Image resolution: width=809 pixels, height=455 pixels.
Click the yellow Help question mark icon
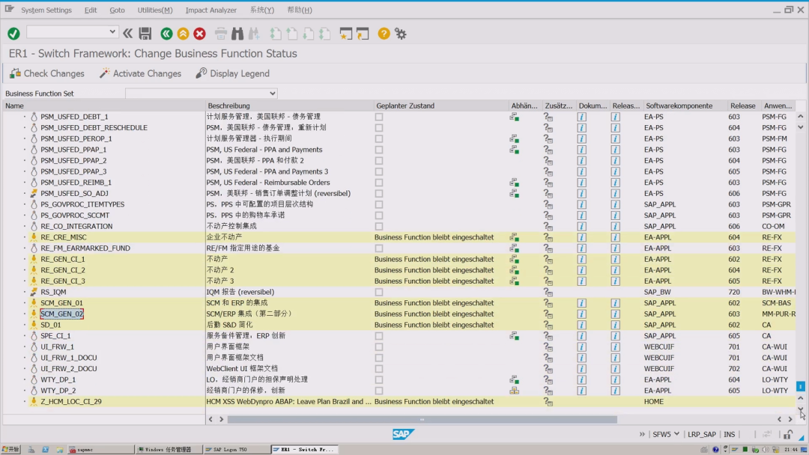pyautogui.click(x=384, y=34)
